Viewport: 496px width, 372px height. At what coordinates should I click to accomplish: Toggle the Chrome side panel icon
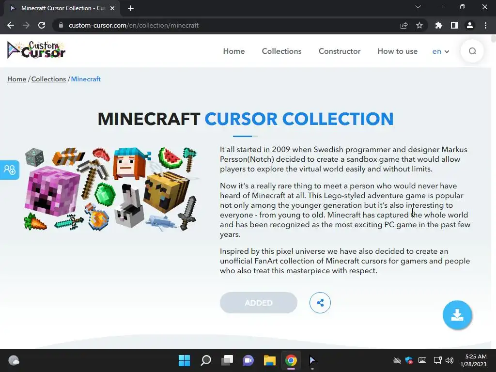pyautogui.click(x=454, y=25)
